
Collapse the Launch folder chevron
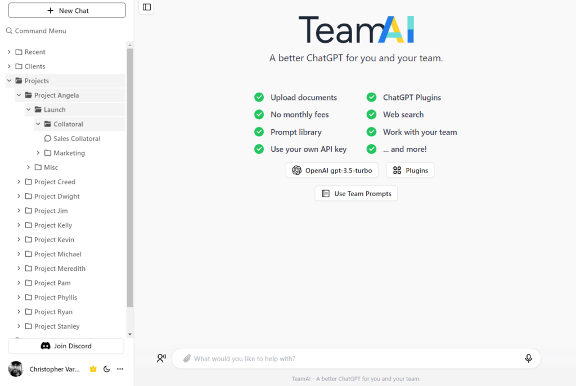(x=28, y=110)
